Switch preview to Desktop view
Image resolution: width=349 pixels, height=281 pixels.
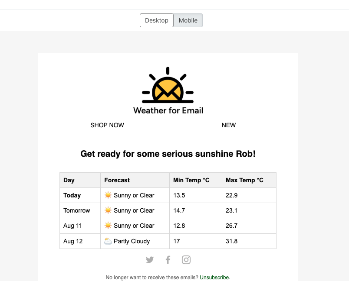[156, 20]
